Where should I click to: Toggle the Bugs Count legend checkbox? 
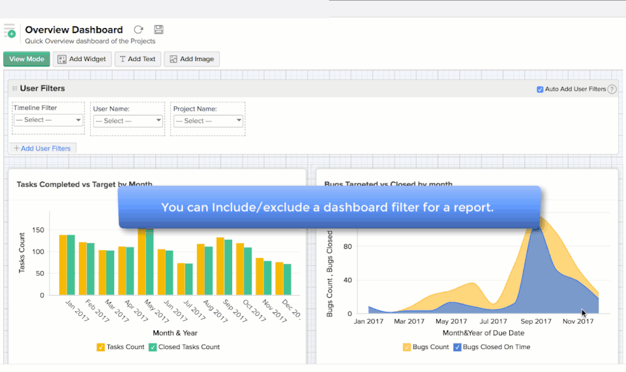[407, 347]
